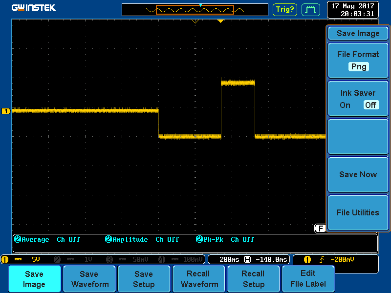
Task: Open the Save Waveform menu
Action: tap(89, 279)
